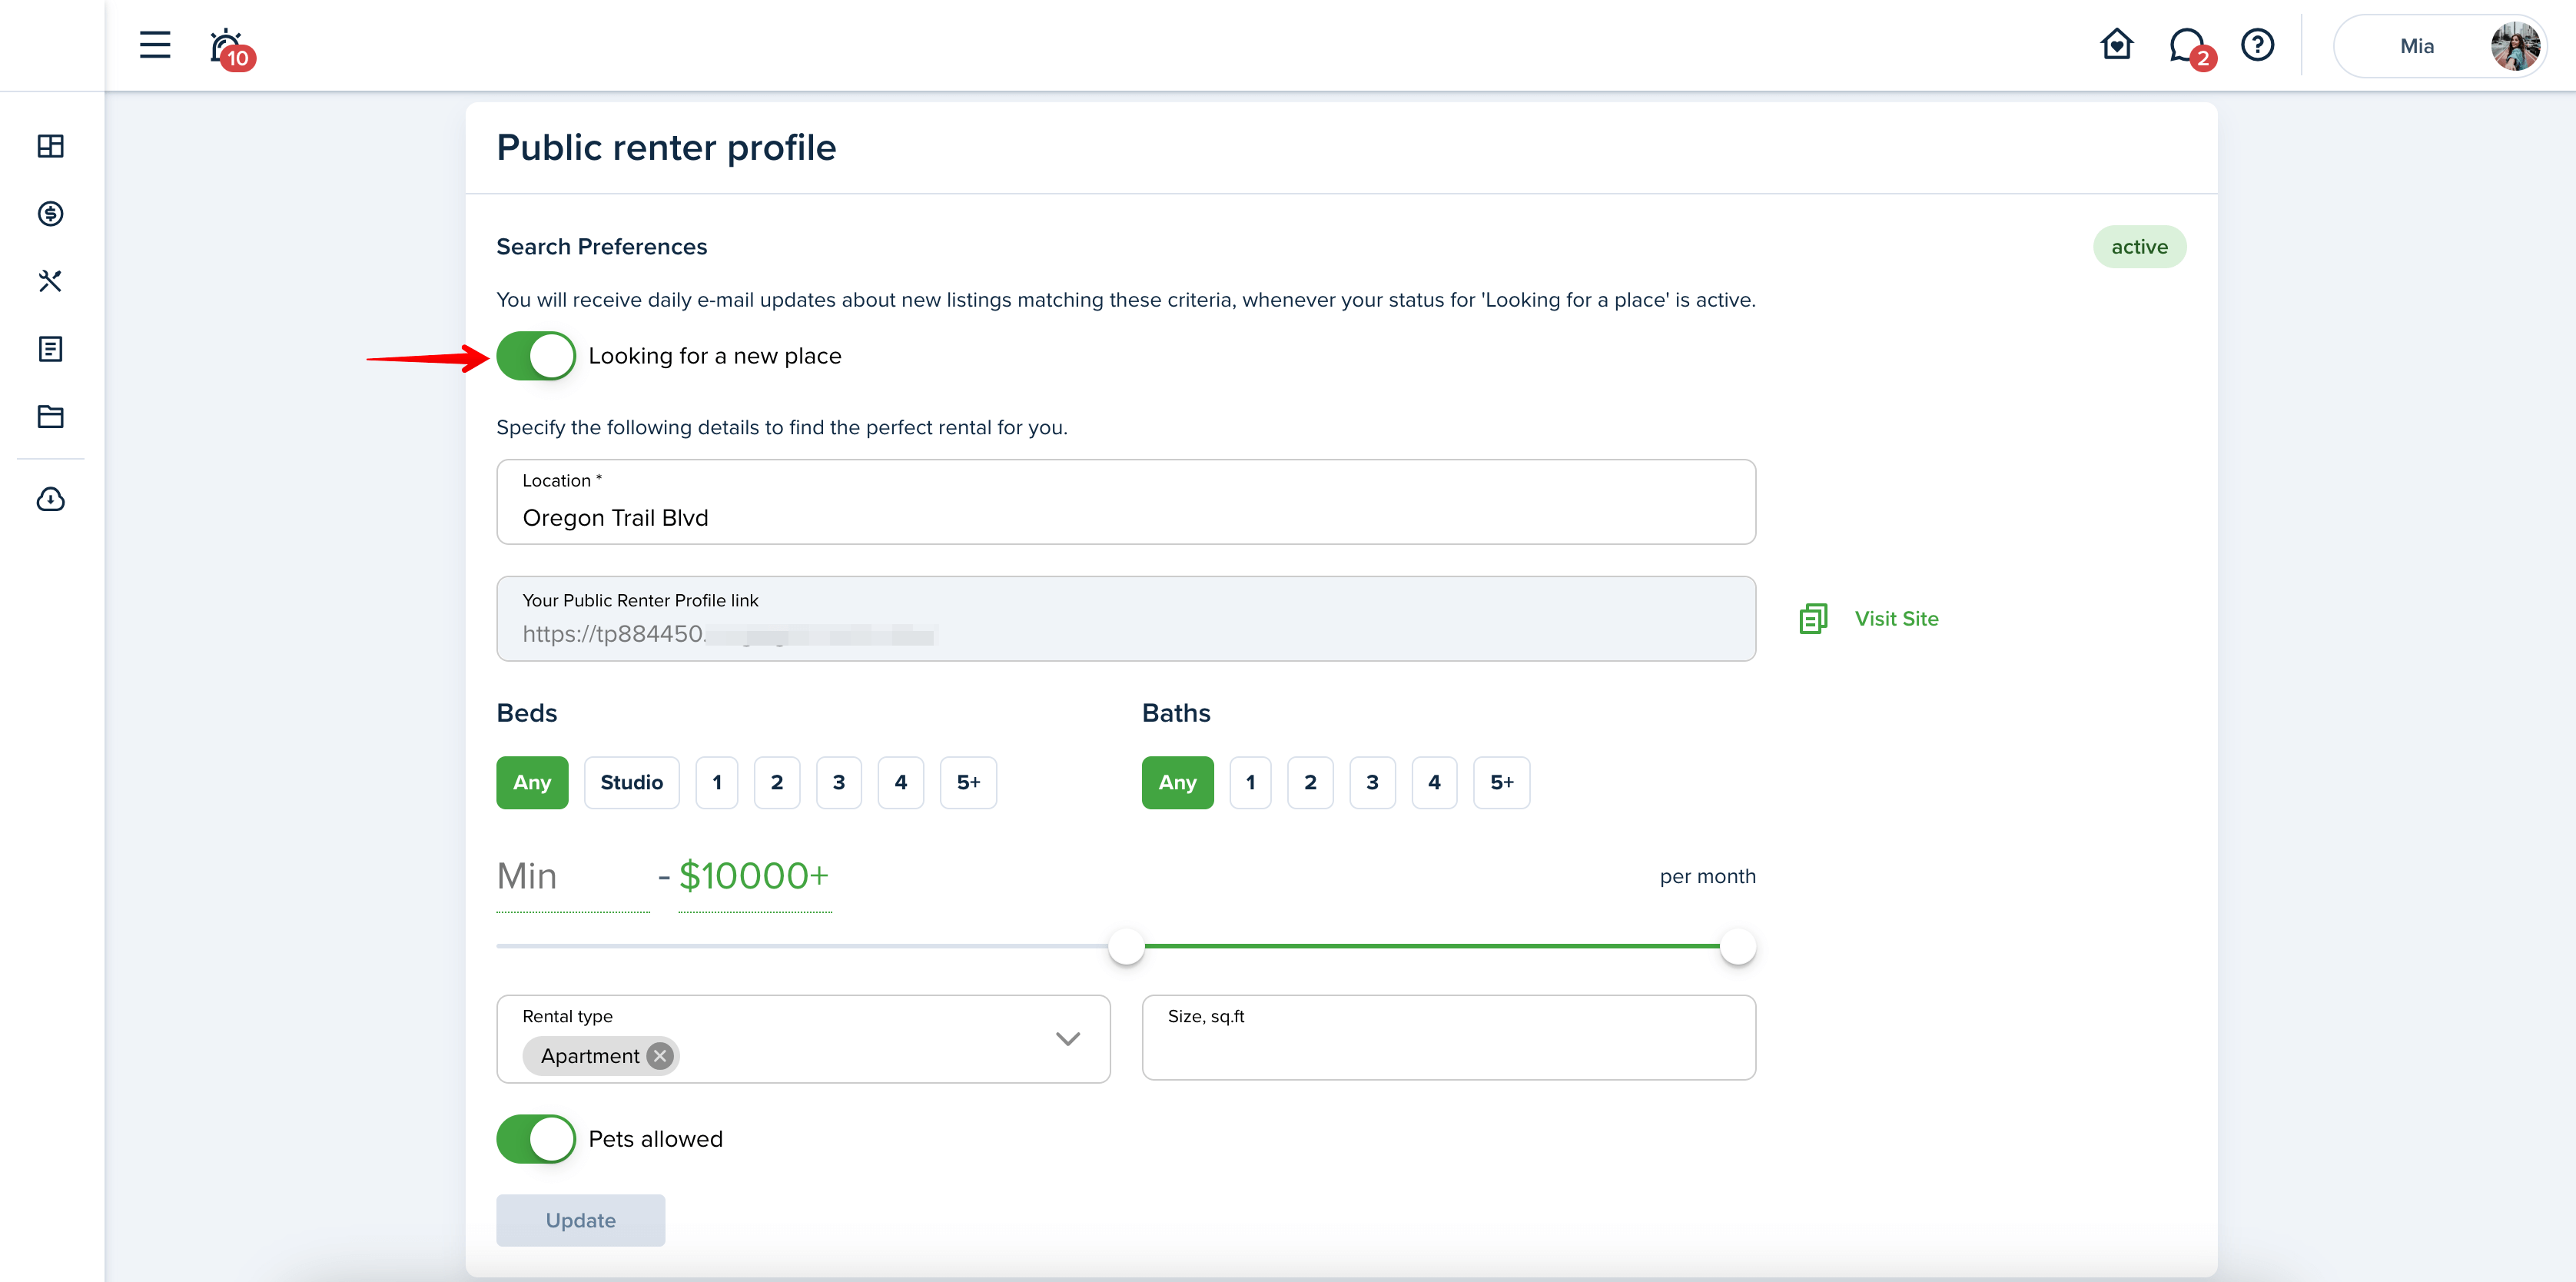The width and height of the screenshot is (2576, 1282).
Task: Open the payments dollar icon in sidebar
Action: point(50,213)
